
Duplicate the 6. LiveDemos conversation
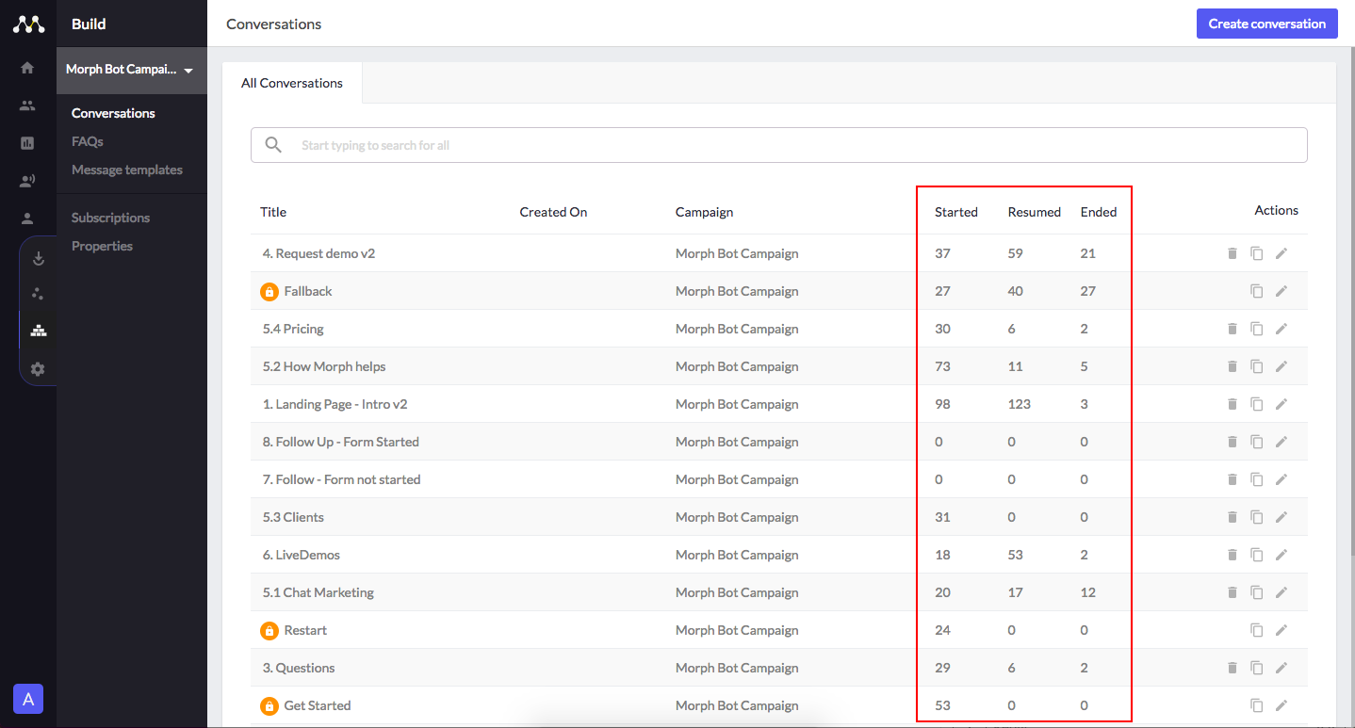coord(1256,555)
